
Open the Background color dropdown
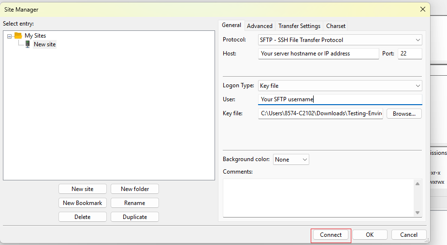[291, 159]
